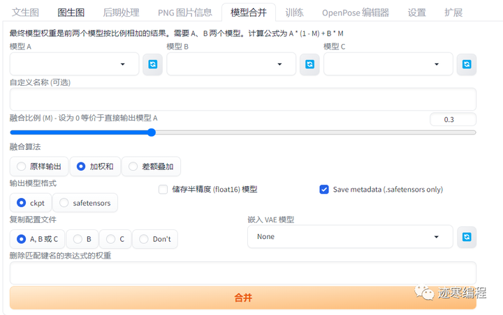Refresh the 嵌入 VAE 模型 list
Viewport: 503px width, 315px height.
[x=467, y=237]
